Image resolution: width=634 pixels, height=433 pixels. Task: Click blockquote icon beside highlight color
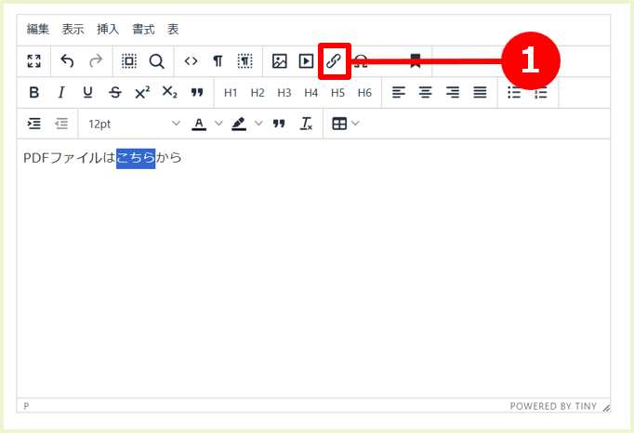pos(279,124)
